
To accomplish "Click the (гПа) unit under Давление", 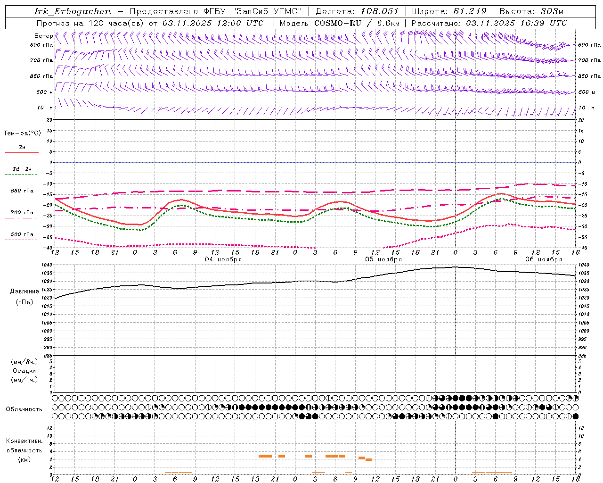I will [24, 302].
